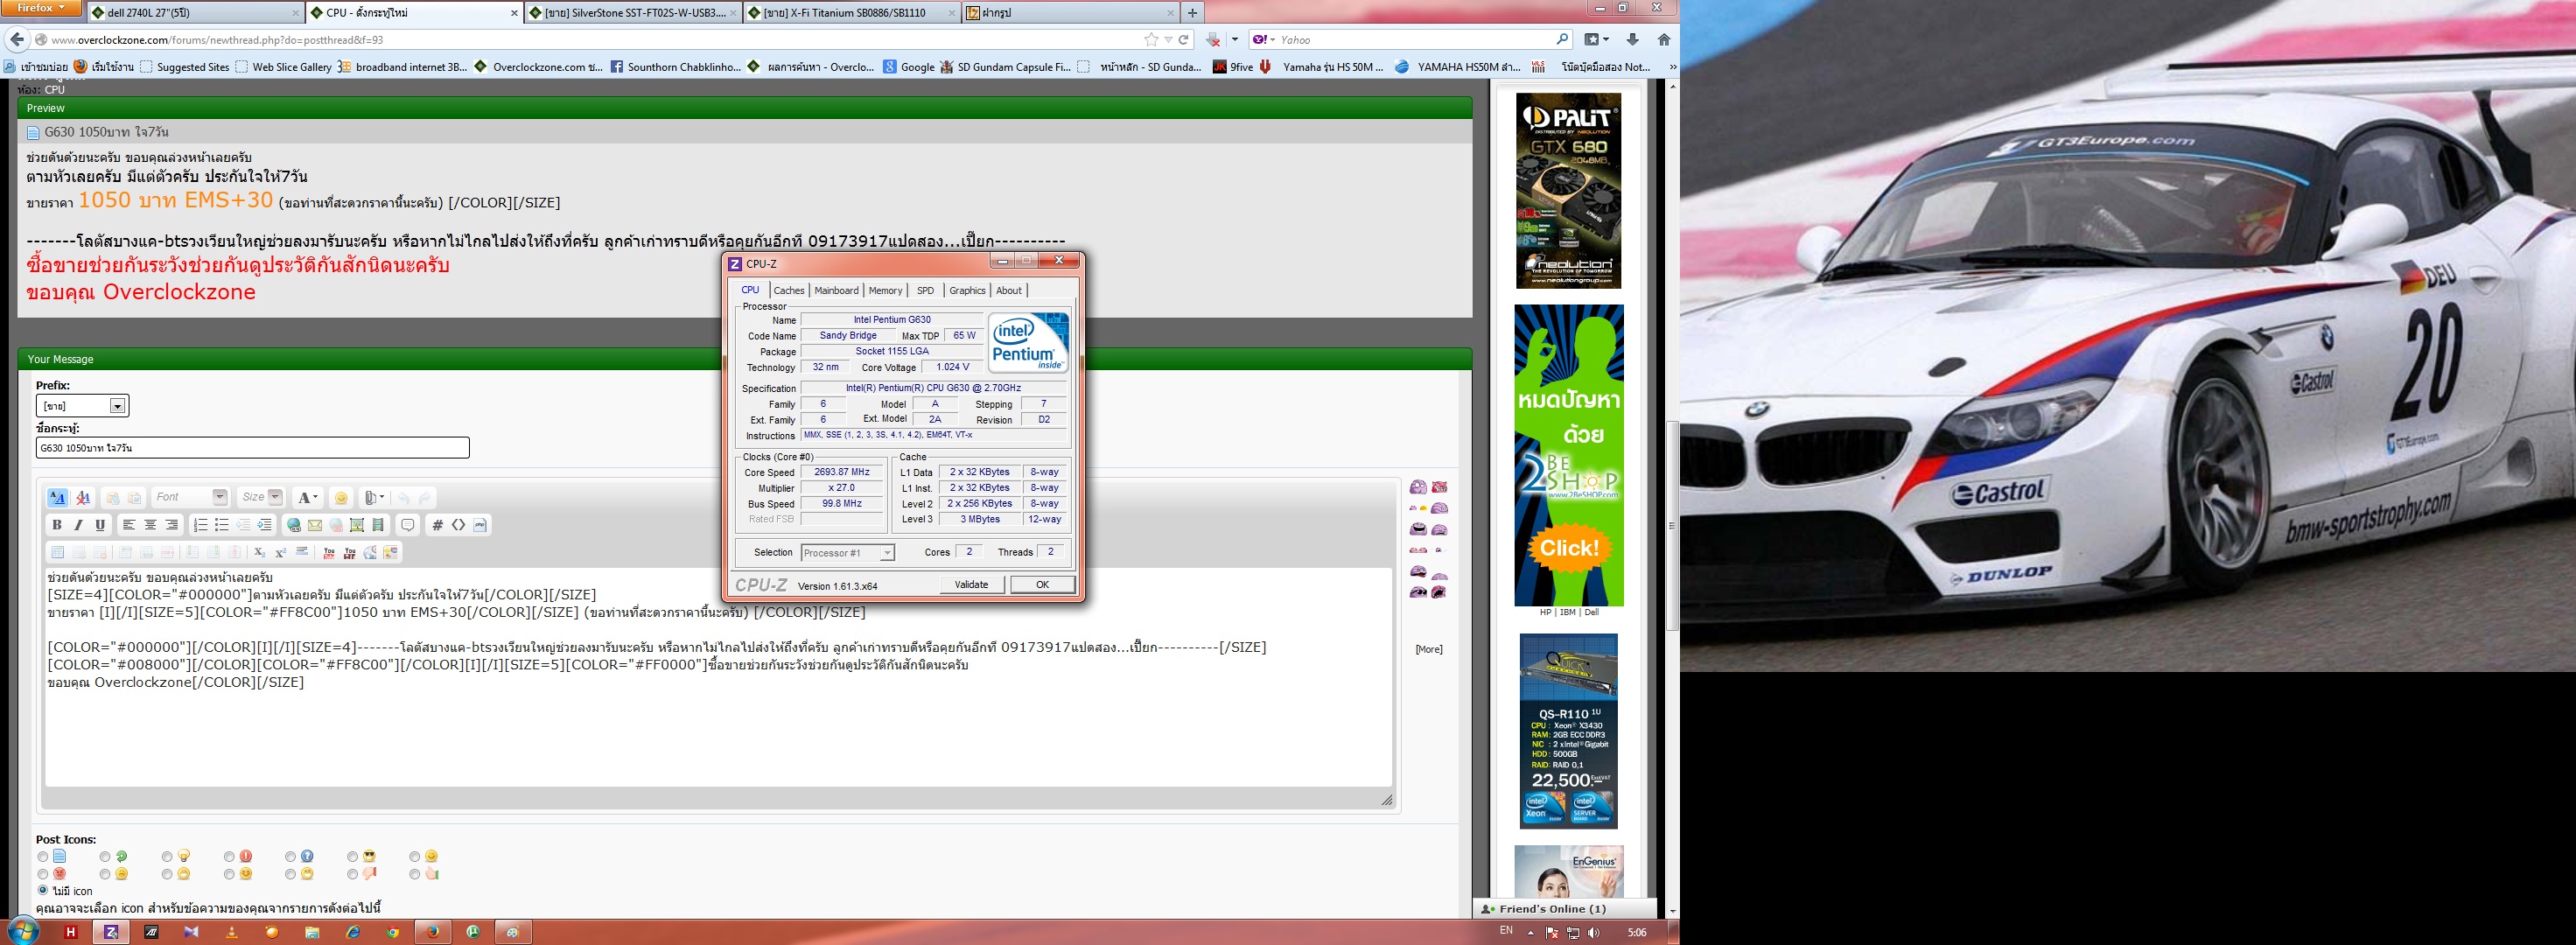Click the superscript icon
This screenshot has height=945, width=2576.
pyautogui.click(x=280, y=552)
